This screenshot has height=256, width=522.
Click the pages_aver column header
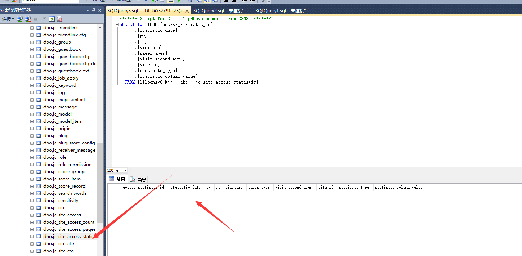(x=260, y=187)
